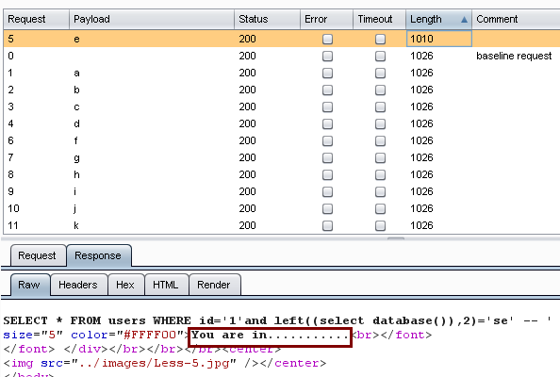Select the result row with payload d
Image resolution: width=560 pixels, height=377 pixels.
coord(282,123)
